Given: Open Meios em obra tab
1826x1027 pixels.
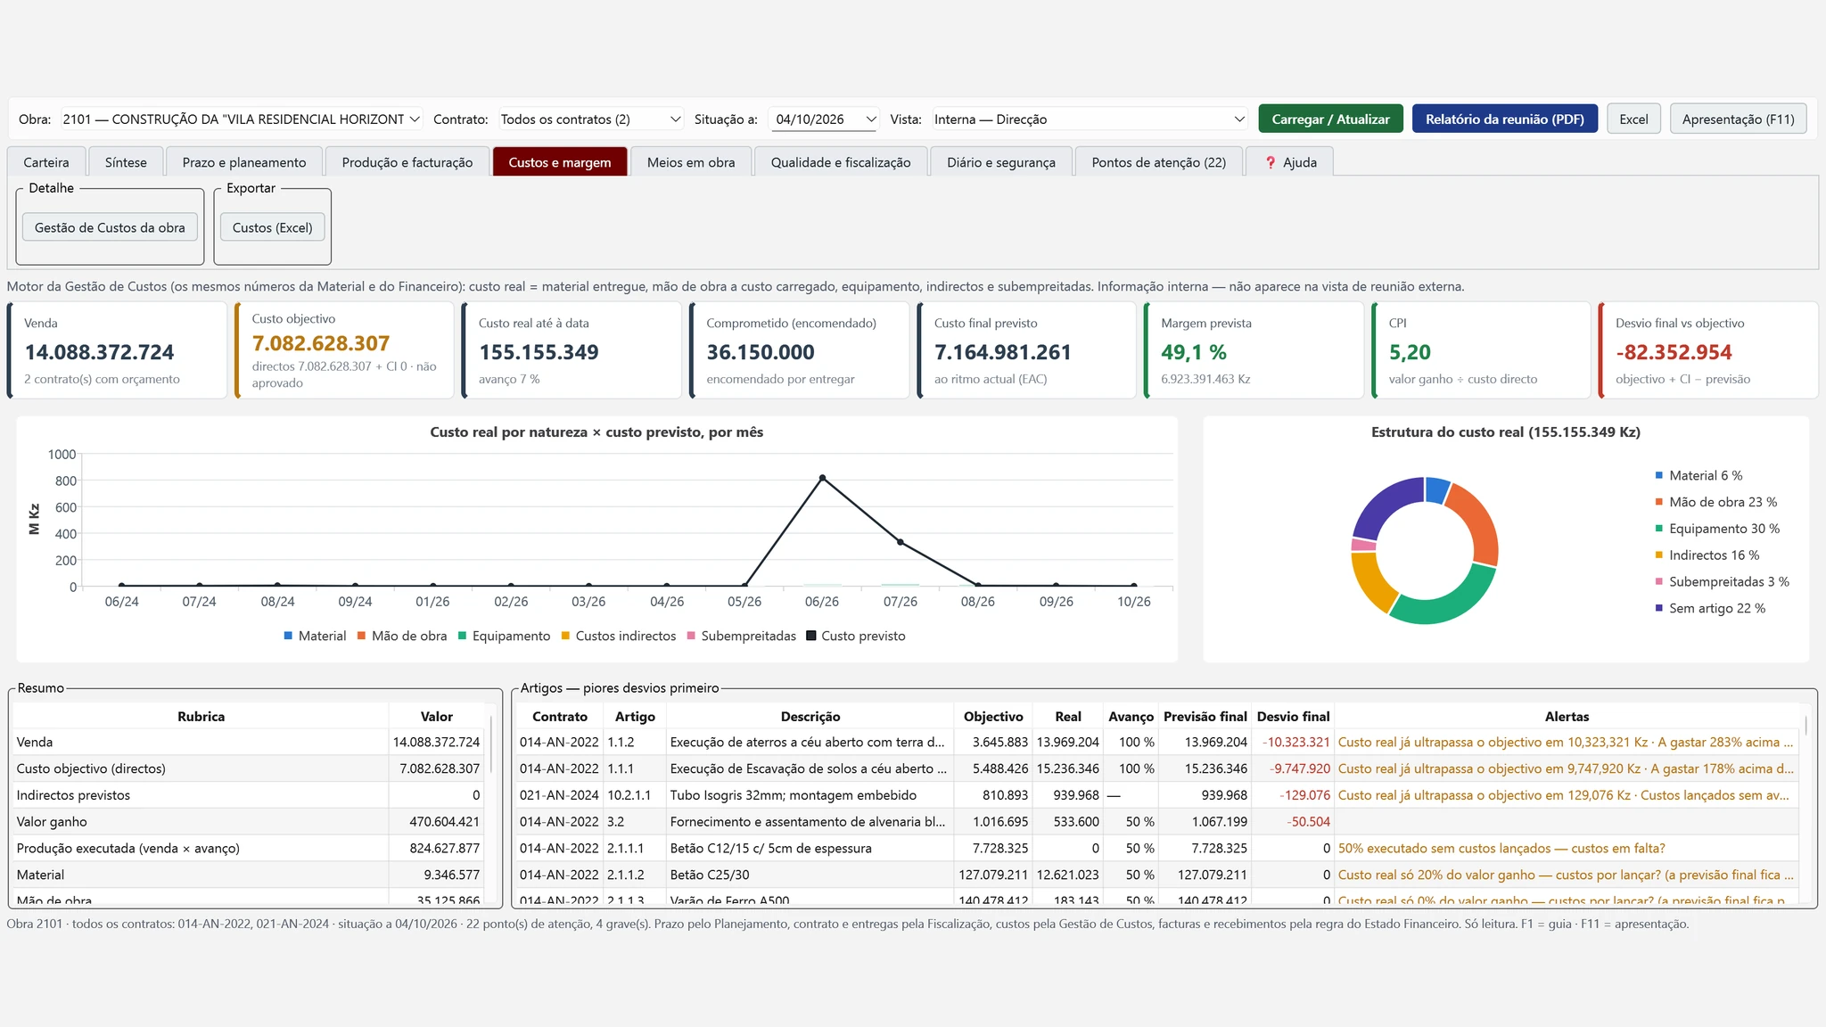Looking at the screenshot, I should tap(691, 162).
